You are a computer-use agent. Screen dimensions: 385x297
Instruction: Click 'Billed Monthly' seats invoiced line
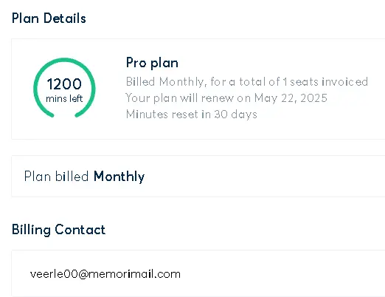247,81
